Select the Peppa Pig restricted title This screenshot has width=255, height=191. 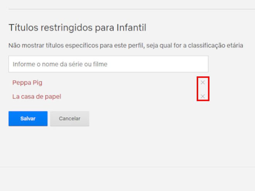[x=27, y=83]
